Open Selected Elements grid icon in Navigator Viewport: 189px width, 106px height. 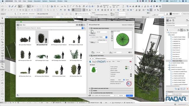pyautogui.click(x=167, y=20)
